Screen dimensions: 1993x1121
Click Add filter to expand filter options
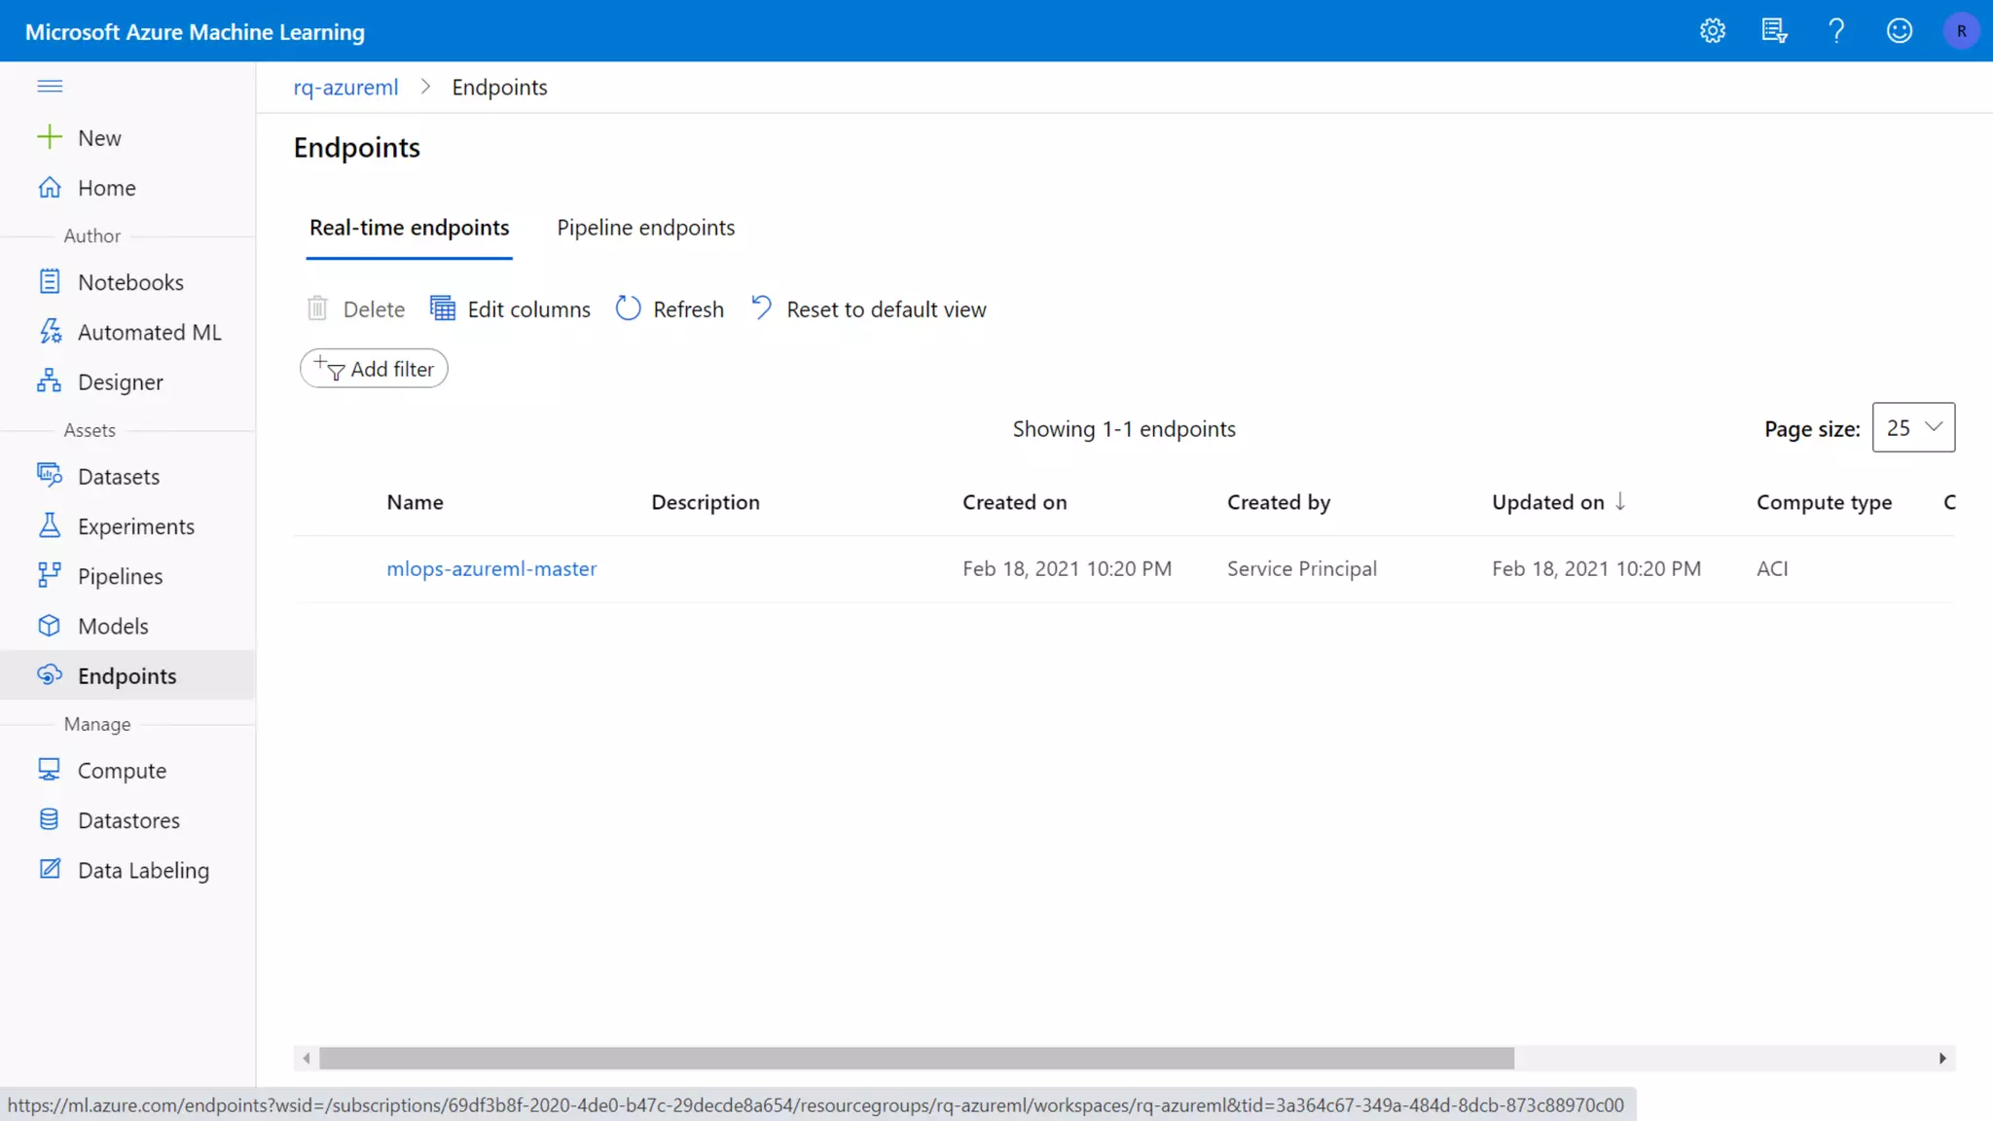pyautogui.click(x=374, y=369)
